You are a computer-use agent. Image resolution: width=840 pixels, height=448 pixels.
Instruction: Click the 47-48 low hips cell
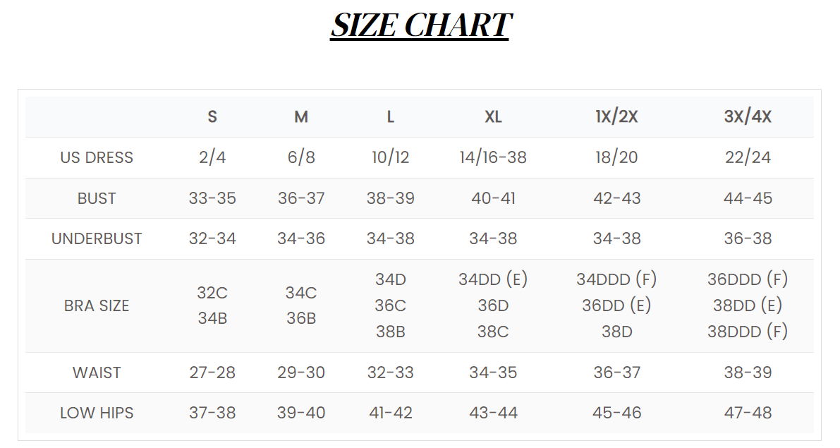click(748, 413)
